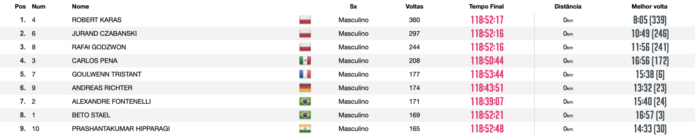Sort by the Pos column header
The image size is (695, 139).
tap(20, 6)
